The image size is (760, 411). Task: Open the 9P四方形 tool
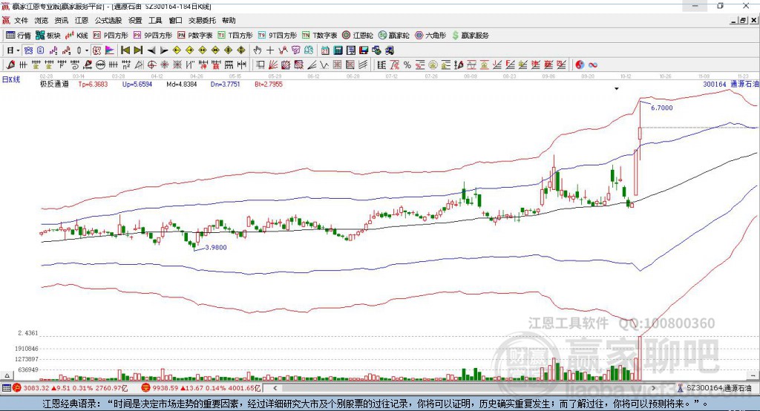[x=153, y=36]
